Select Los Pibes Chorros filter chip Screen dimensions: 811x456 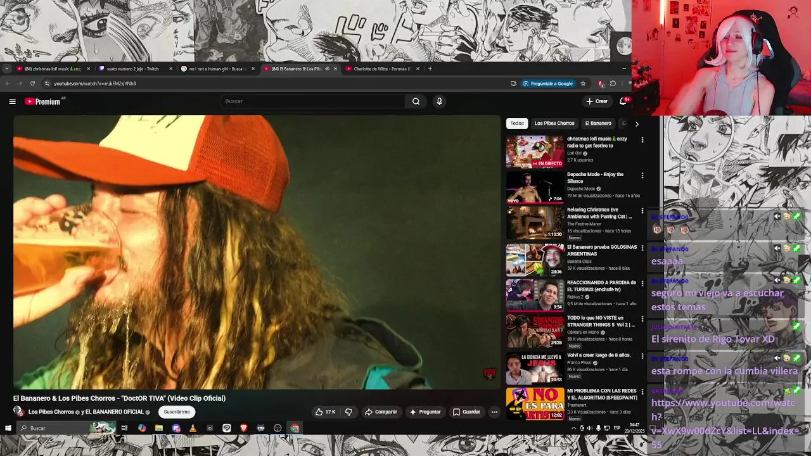click(554, 123)
